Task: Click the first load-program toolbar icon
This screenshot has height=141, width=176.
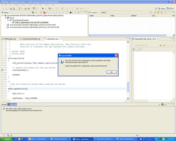Action: click(x=11, y=9)
